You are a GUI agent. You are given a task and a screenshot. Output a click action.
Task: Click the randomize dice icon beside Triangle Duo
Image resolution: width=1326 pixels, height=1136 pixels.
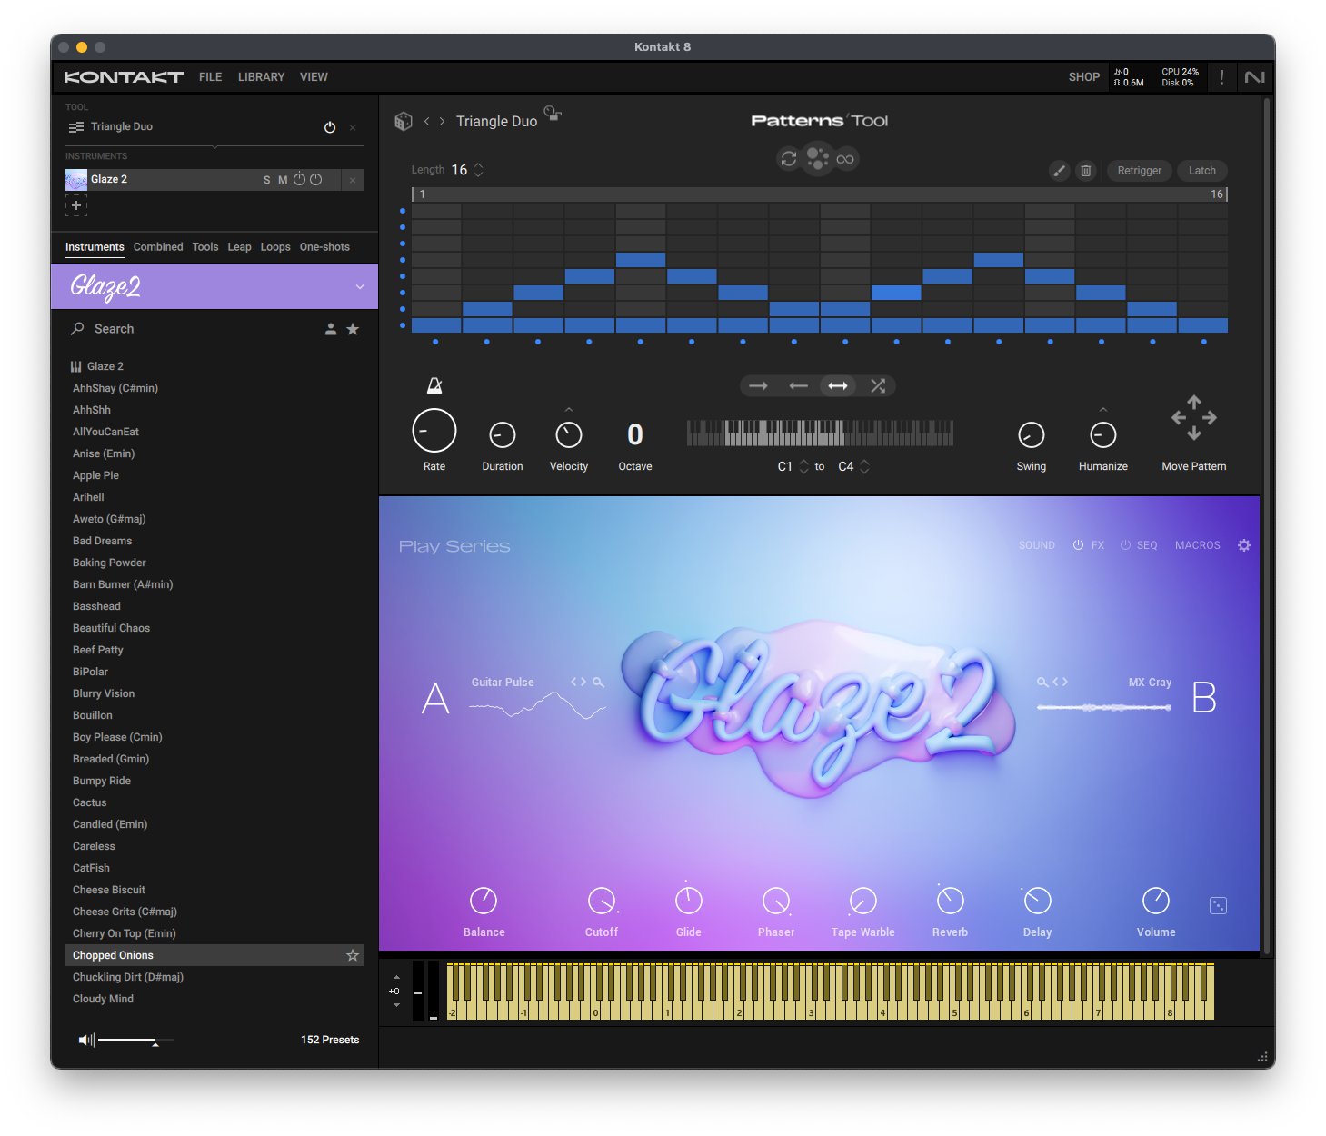[403, 121]
